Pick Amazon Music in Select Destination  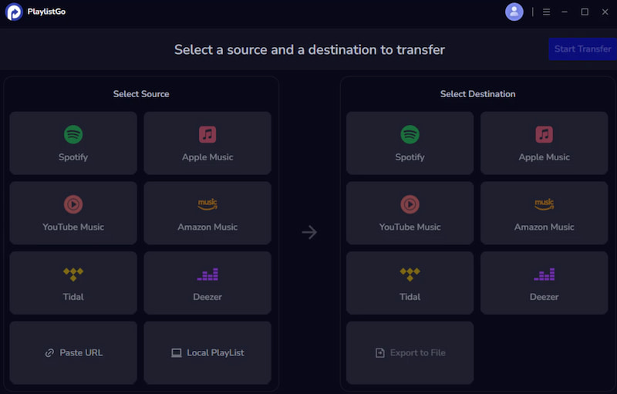545,213
